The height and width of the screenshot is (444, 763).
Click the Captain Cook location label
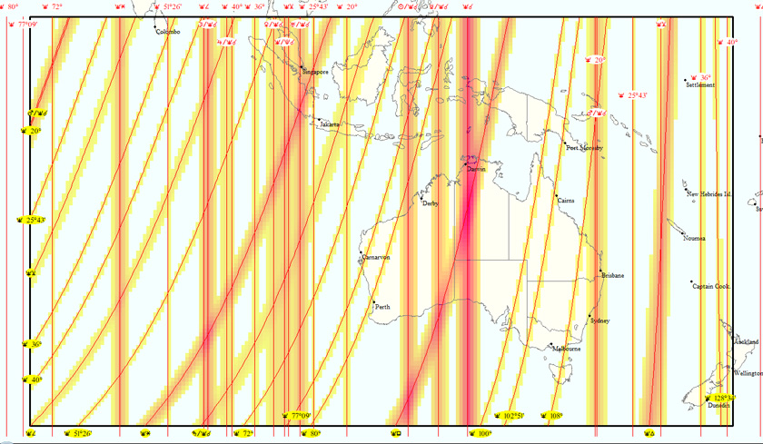pos(711,286)
